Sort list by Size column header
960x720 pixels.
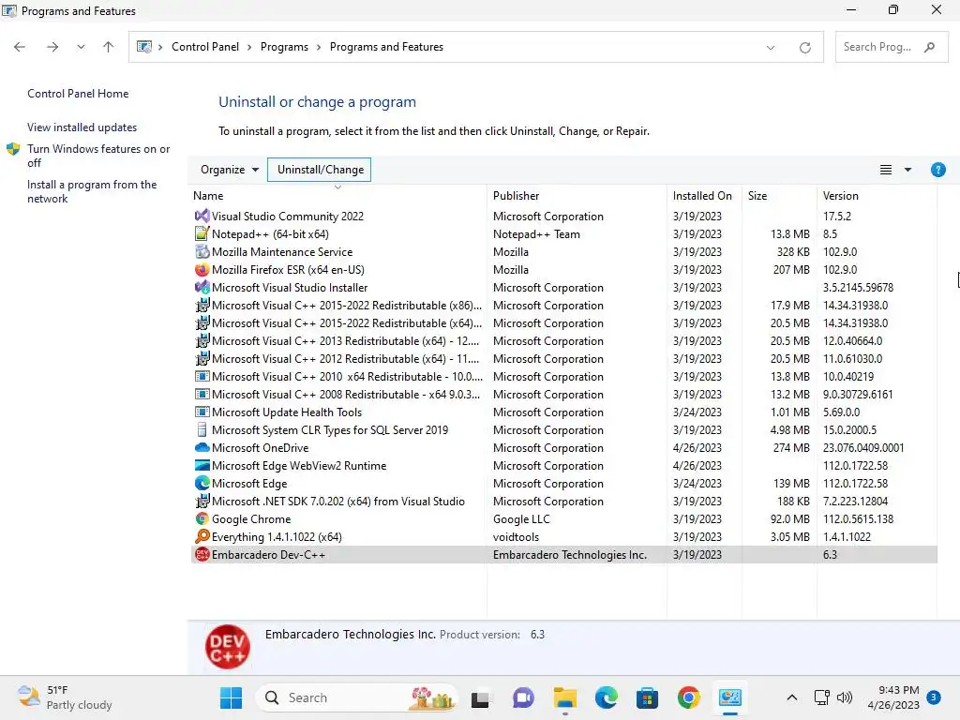point(779,196)
